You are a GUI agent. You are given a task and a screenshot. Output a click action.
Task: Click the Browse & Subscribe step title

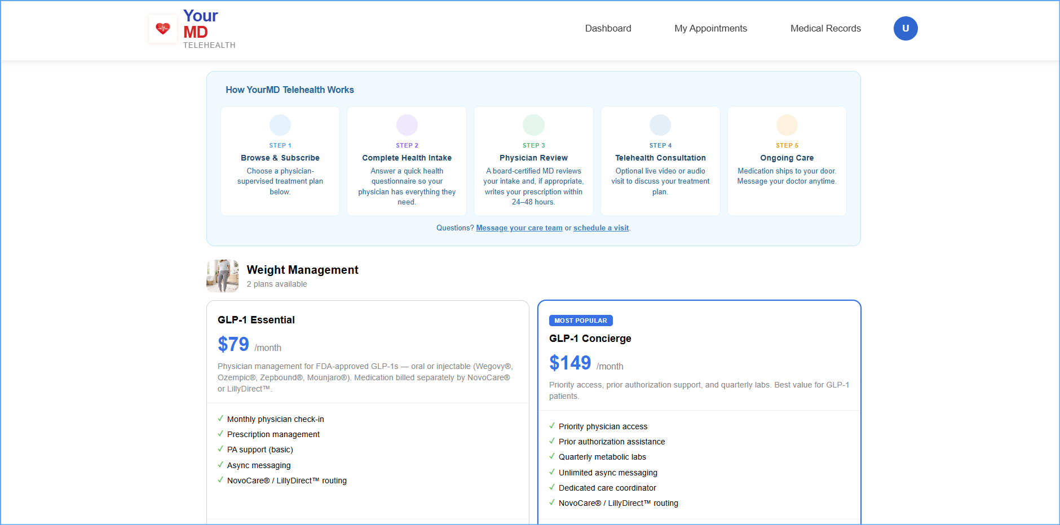(x=280, y=158)
